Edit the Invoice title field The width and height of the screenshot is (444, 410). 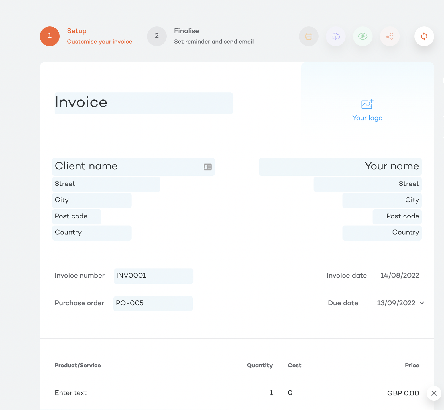click(144, 103)
